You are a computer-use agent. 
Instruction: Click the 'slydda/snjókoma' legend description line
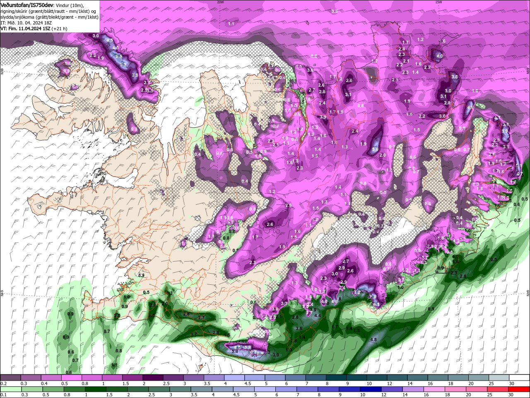point(49,17)
